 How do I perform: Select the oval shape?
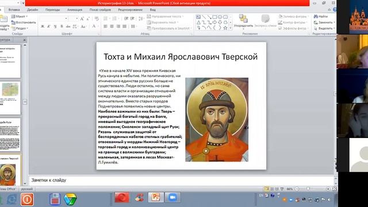tap(220, 17)
